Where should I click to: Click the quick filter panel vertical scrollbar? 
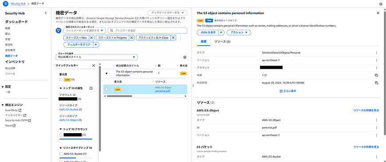click(100, 108)
